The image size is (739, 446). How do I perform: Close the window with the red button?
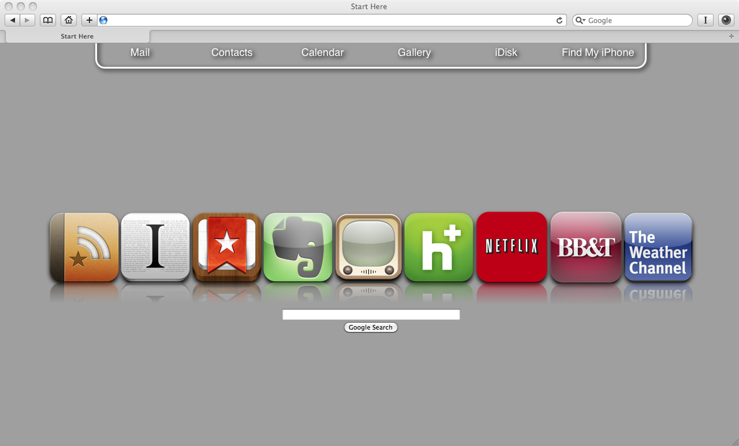click(9, 6)
